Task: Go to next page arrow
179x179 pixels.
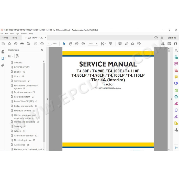Action: pyautogui.click(x=42, y=44)
